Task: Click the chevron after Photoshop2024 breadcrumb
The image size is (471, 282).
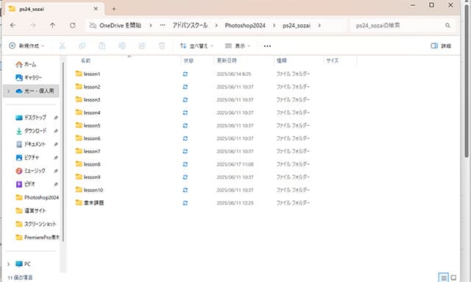Action: pos(274,26)
